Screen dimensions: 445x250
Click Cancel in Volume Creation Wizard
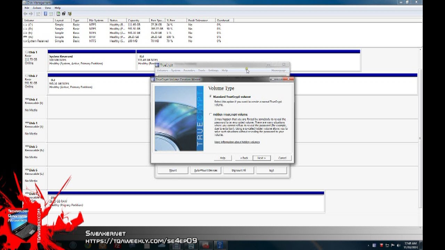click(x=282, y=158)
